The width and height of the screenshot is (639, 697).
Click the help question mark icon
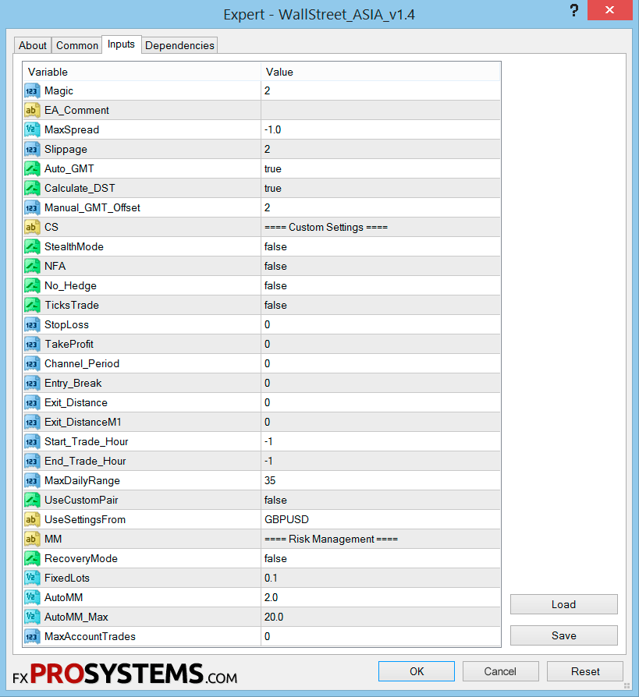574,10
